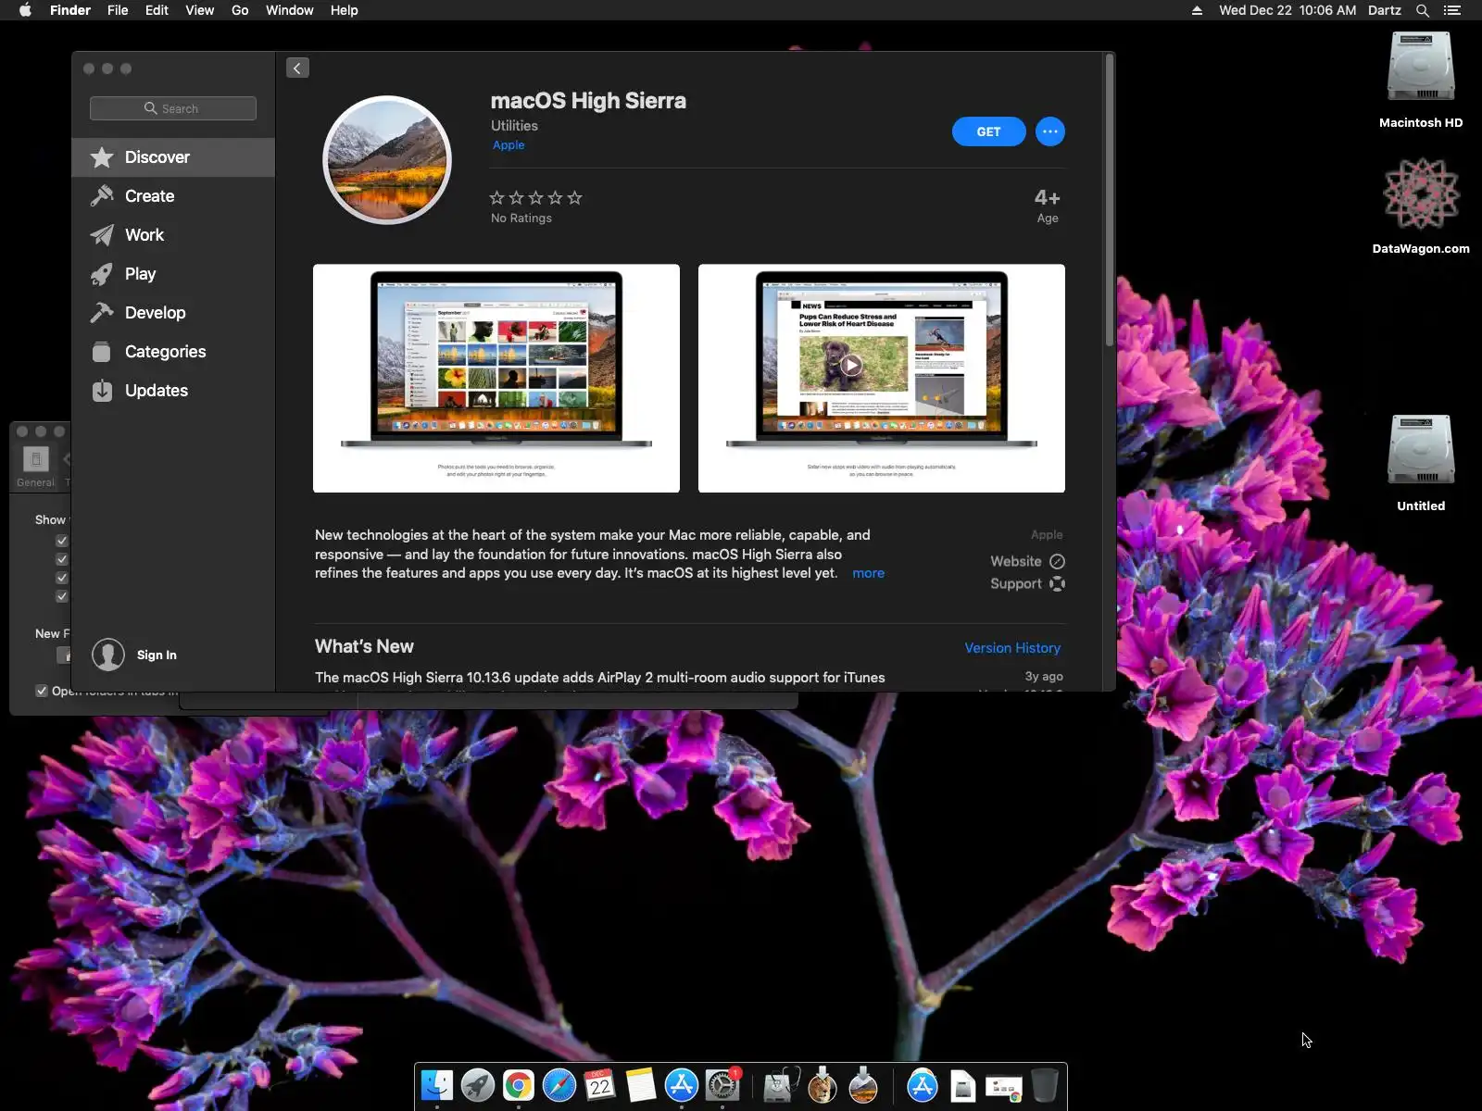Open Updates in the App Store sidebar
This screenshot has width=1482, height=1111.
click(x=173, y=391)
